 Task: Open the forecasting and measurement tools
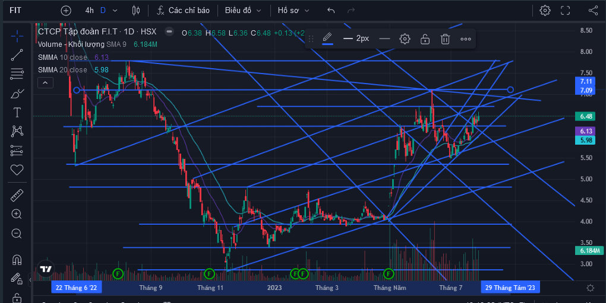(17, 151)
